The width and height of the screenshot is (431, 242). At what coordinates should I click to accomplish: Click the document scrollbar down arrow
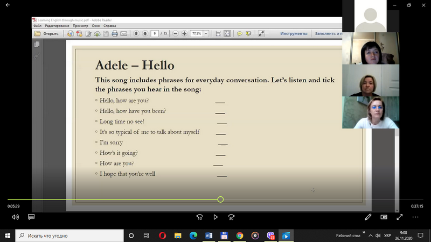pyautogui.click(x=397, y=210)
